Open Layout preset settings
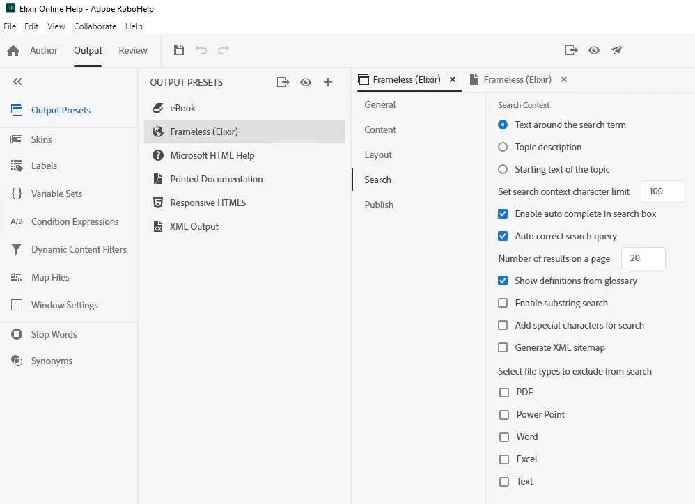The image size is (695, 504). click(378, 155)
